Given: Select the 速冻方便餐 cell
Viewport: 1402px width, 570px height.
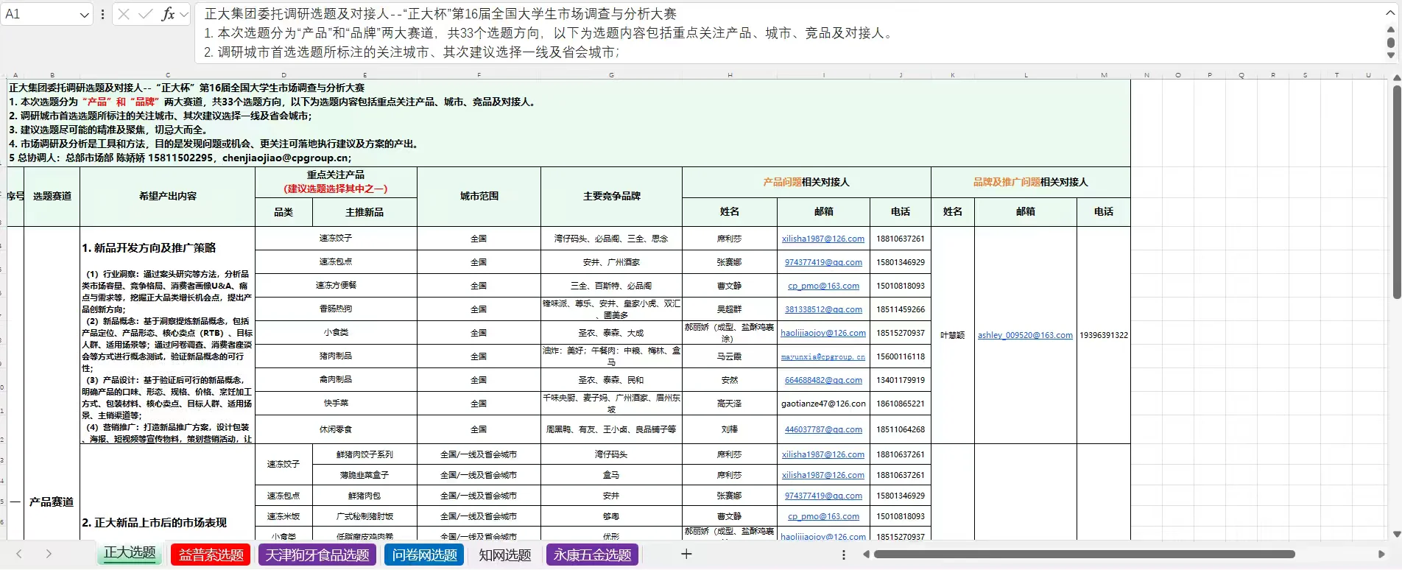Looking at the screenshot, I should click(336, 285).
